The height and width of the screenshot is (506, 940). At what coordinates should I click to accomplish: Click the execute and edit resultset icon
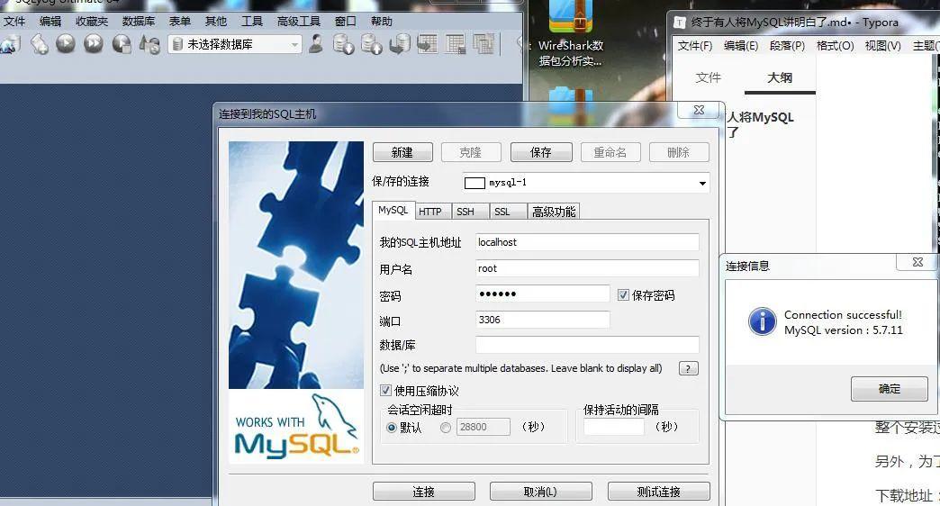click(122, 44)
